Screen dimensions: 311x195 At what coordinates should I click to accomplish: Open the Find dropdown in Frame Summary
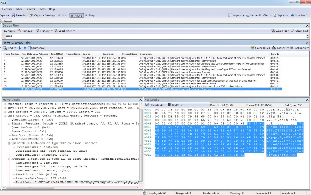click(x=10, y=48)
